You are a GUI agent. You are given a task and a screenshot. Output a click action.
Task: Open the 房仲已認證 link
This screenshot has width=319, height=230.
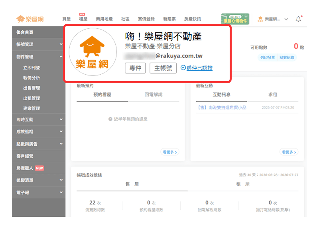coord(199,68)
